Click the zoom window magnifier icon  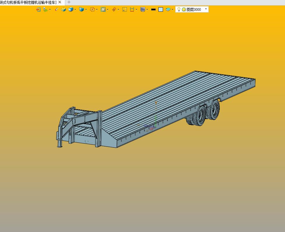pos(103,9)
